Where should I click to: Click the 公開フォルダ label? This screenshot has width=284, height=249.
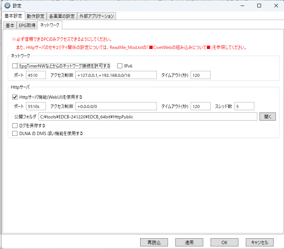[25, 117]
